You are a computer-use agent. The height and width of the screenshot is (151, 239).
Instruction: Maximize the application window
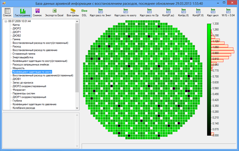pyautogui.click(x=224, y=3)
